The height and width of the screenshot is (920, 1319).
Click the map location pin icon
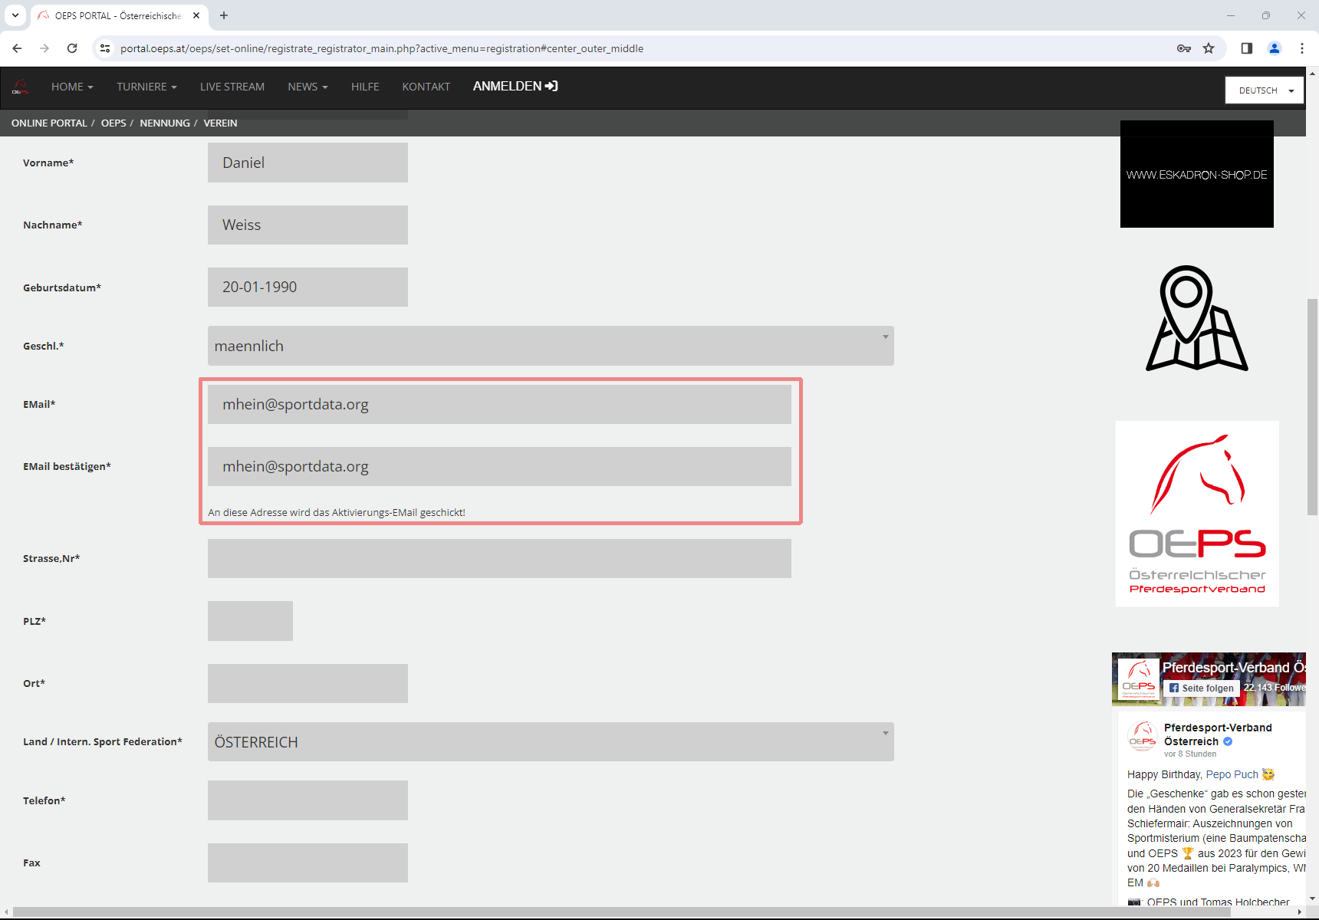[x=1196, y=318]
